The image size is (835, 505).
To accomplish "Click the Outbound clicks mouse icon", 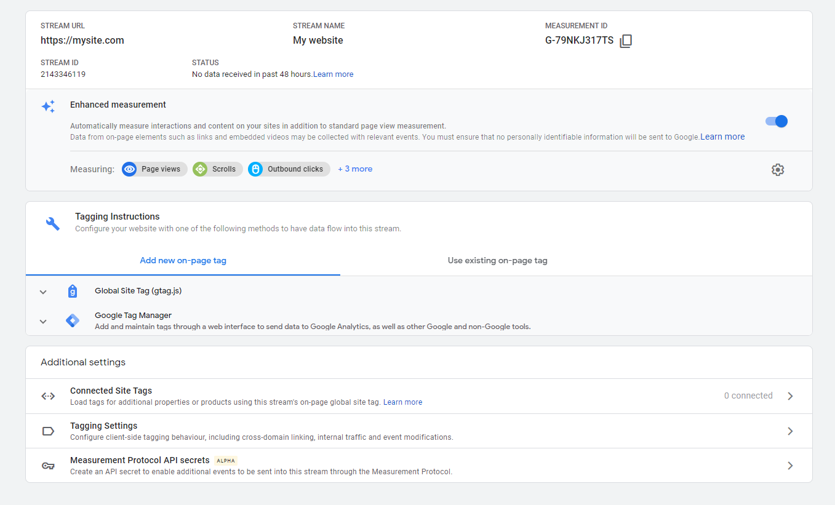I will [x=255, y=169].
